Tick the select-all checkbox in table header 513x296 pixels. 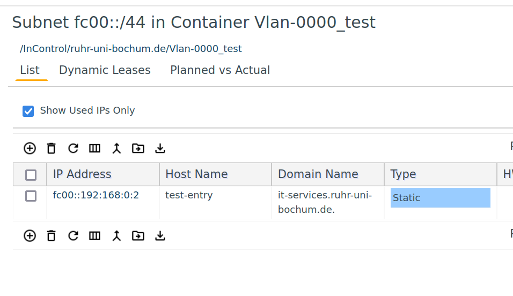(31, 175)
